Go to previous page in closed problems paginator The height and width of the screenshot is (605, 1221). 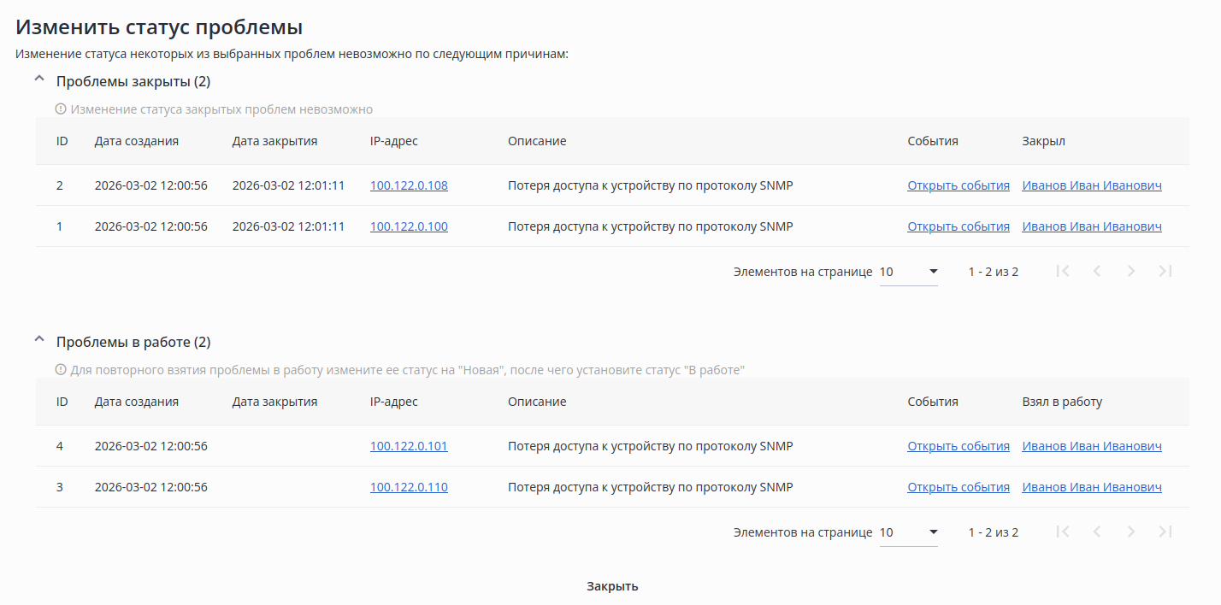pyautogui.click(x=1097, y=271)
